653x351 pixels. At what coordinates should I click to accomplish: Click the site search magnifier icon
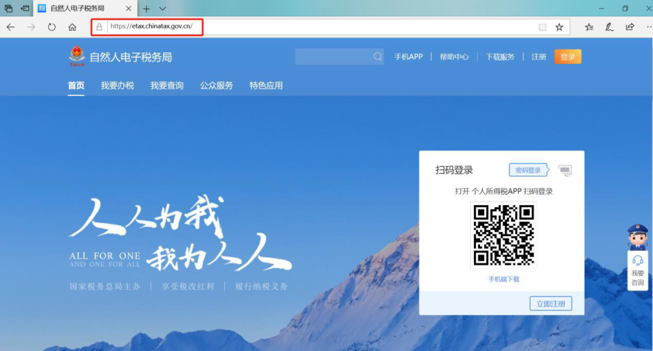(x=377, y=56)
